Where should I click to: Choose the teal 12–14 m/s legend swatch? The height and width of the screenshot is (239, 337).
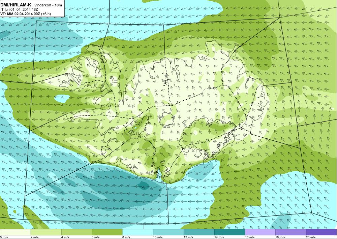tap(199, 232)
